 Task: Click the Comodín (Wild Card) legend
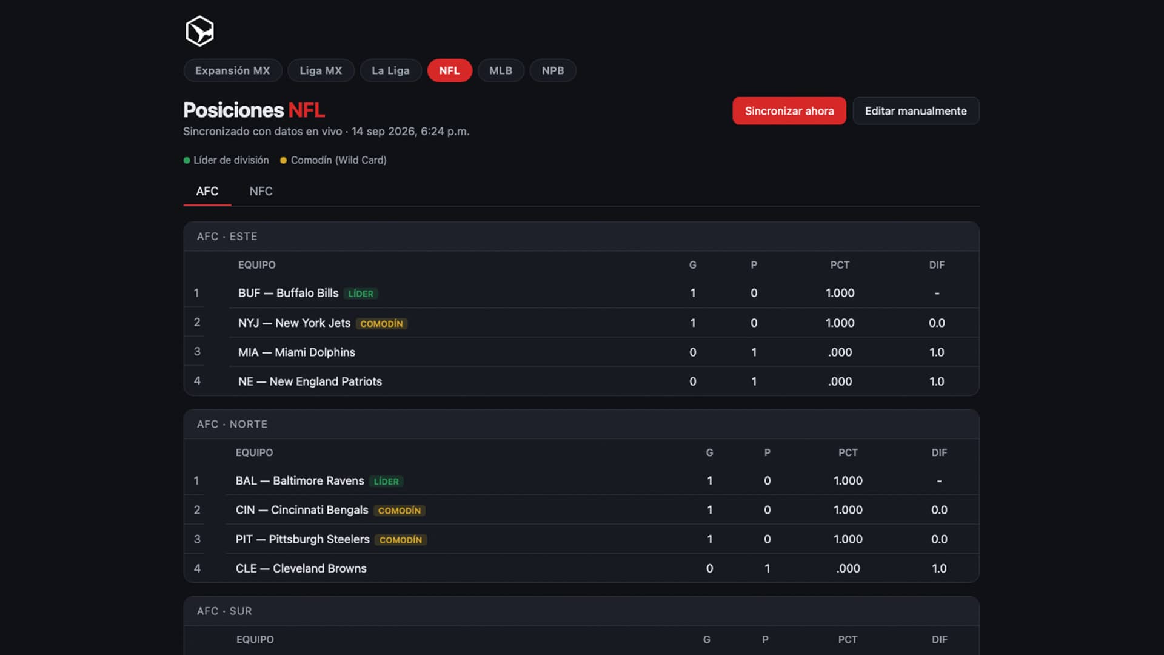pyautogui.click(x=333, y=160)
